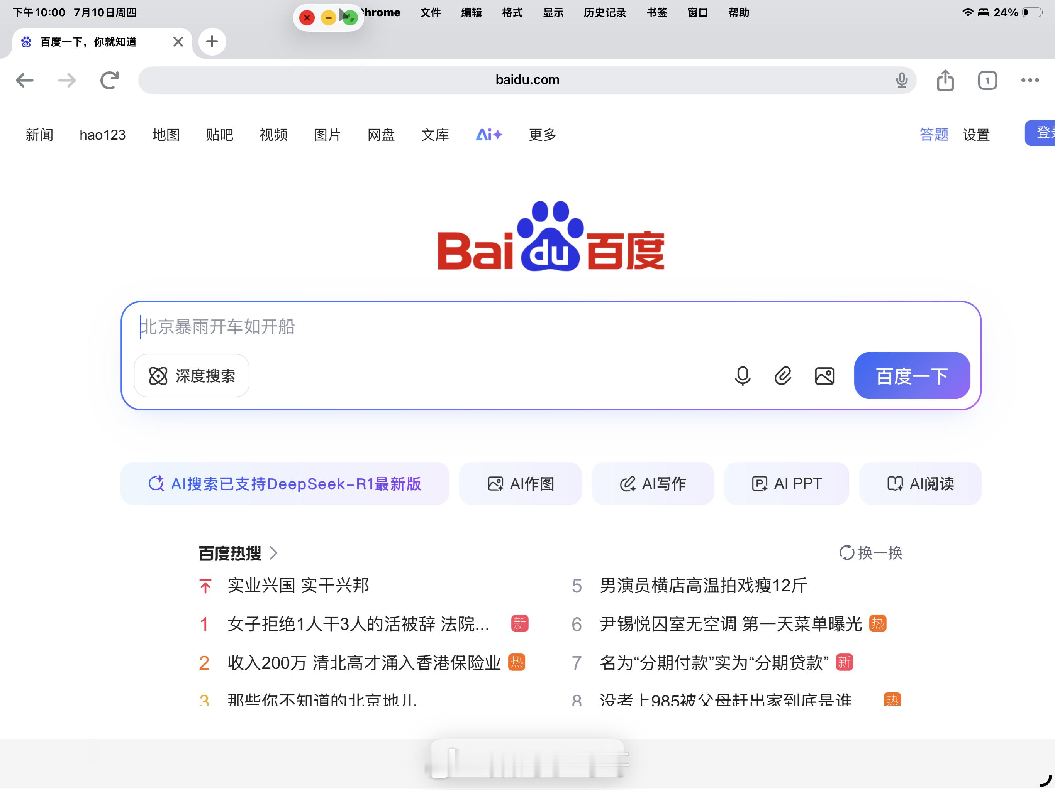1055x790 pixels.
Task: Open the 文件 menu in menu bar
Action: click(x=430, y=13)
